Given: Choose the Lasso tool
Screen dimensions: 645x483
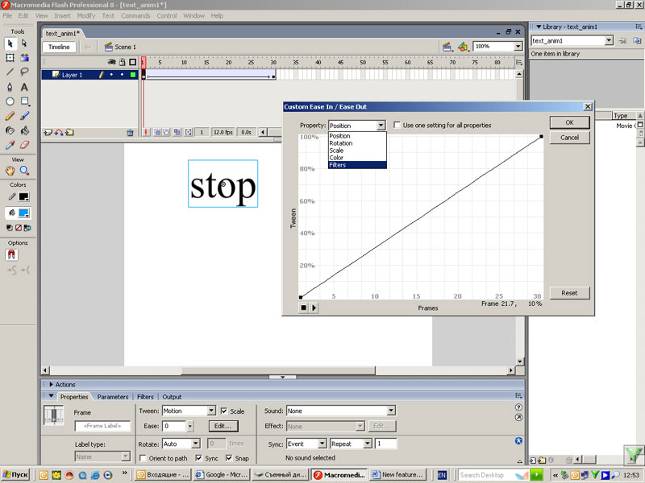Looking at the screenshot, I should pos(24,72).
